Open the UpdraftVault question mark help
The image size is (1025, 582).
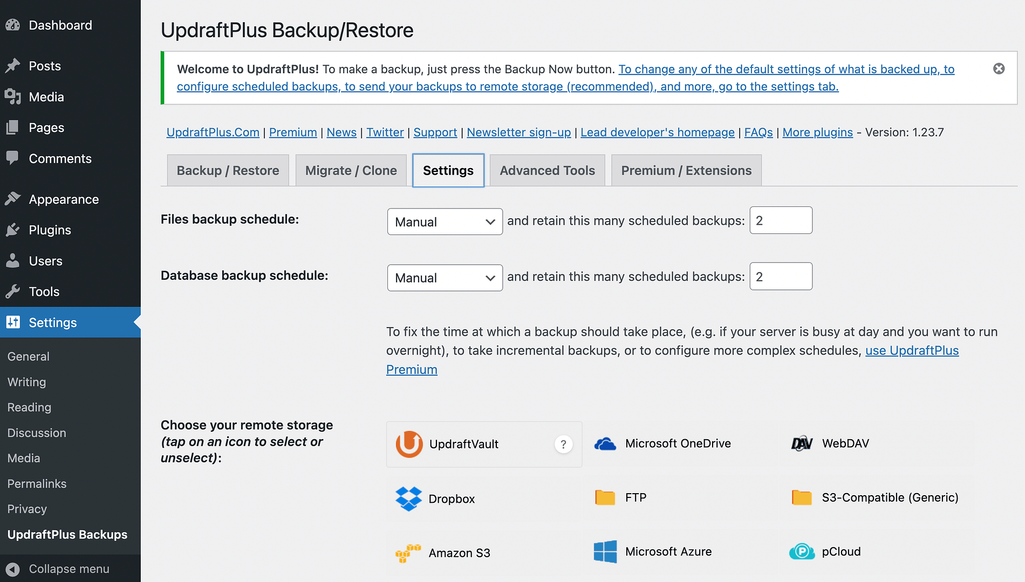pos(563,444)
